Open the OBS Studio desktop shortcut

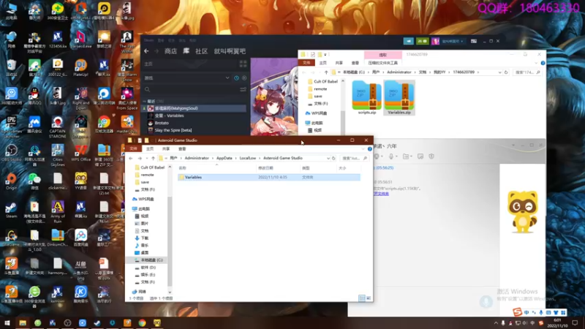coord(11,153)
